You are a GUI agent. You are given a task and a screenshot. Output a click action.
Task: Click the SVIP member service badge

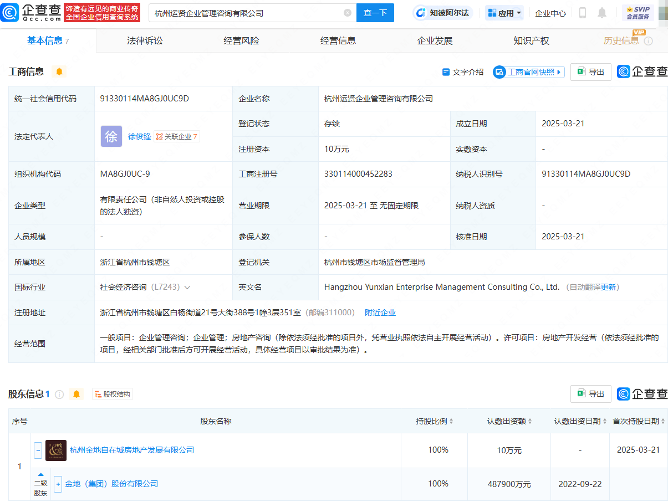tap(638, 13)
